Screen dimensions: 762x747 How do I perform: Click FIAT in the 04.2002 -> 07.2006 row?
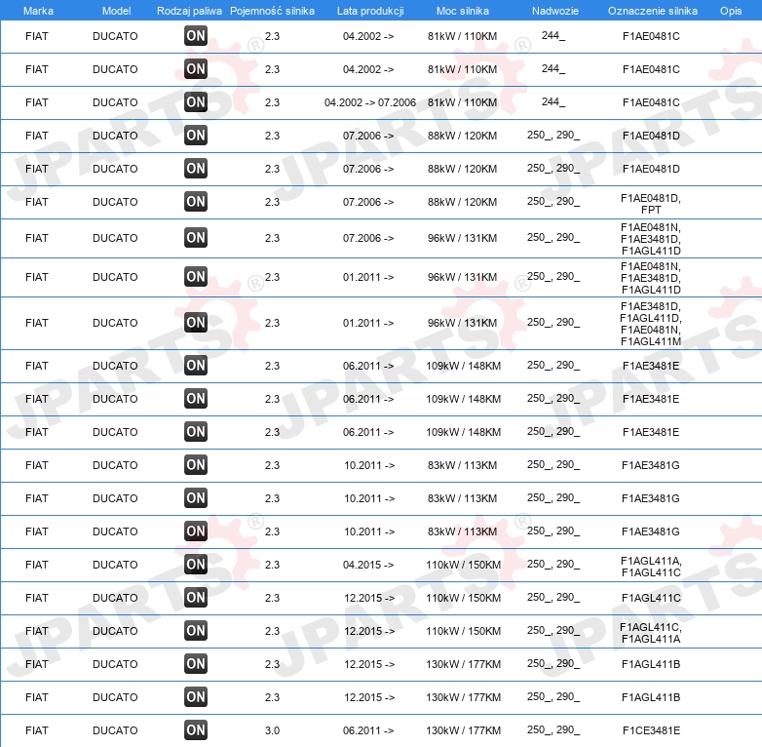[x=37, y=102]
